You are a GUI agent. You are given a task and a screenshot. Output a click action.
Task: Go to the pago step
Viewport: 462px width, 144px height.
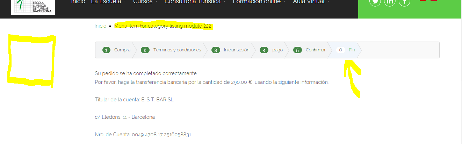pyautogui.click(x=277, y=50)
